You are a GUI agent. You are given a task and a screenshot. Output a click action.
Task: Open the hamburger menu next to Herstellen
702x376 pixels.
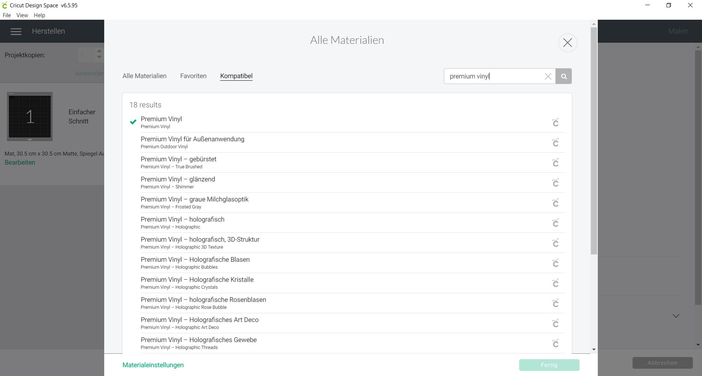tap(16, 31)
